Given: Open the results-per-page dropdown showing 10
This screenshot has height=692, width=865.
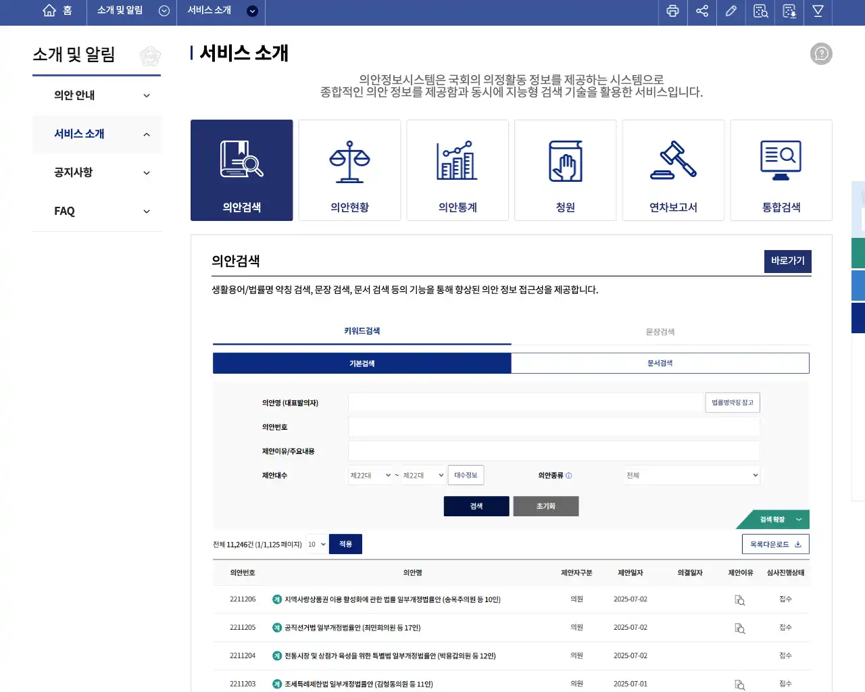Looking at the screenshot, I should point(317,545).
